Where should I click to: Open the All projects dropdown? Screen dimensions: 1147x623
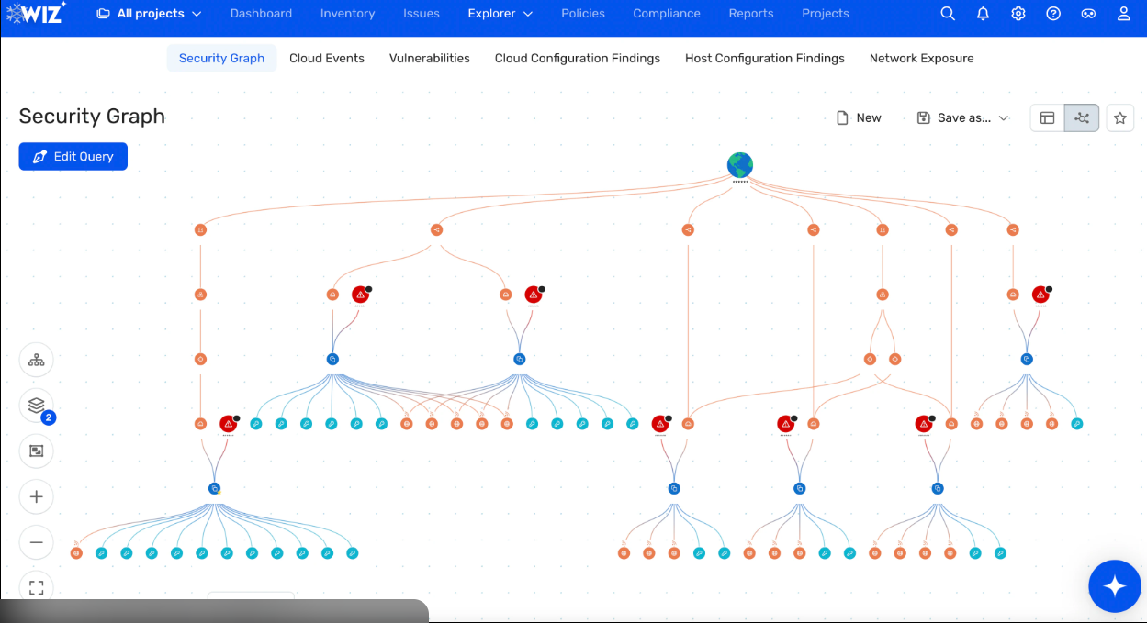coord(149,14)
